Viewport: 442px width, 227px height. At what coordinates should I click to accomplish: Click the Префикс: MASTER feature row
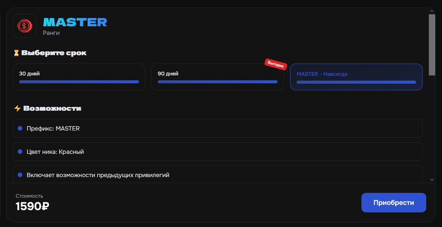point(218,128)
